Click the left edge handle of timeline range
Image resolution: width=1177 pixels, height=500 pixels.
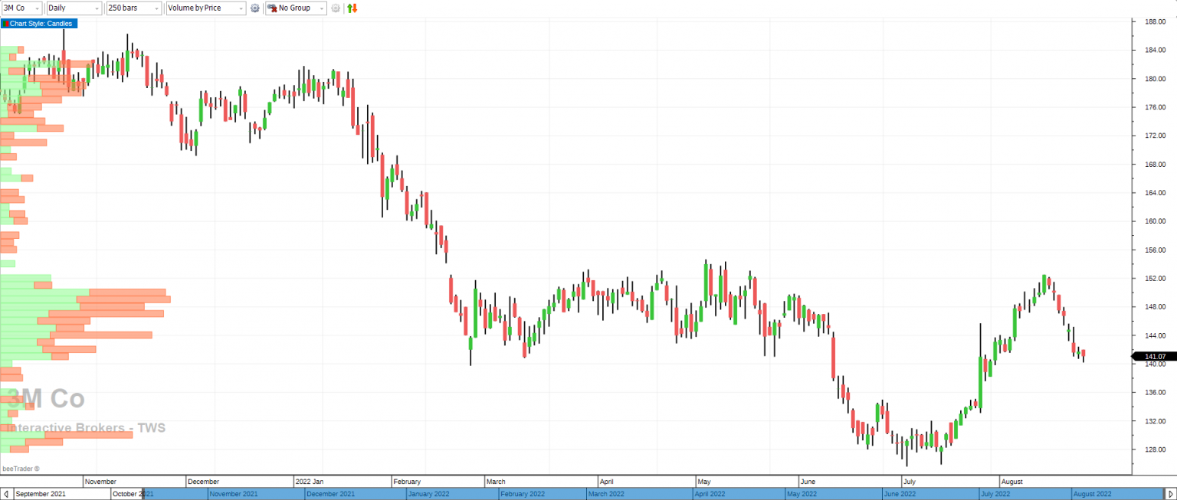(x=143, y=494)
